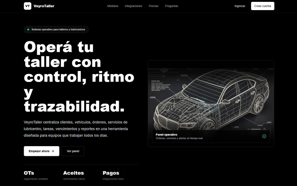Go to the Precios section
The image size is (297, 186).
[x=153, y=6]
